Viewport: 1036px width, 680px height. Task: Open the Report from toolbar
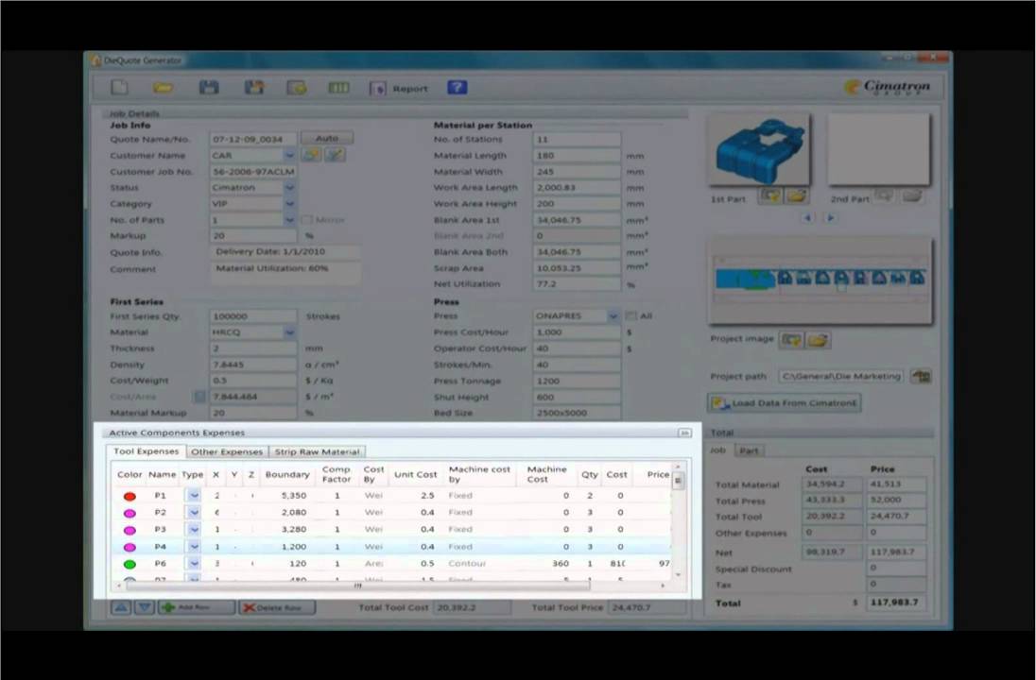click(x=398, y=88)
